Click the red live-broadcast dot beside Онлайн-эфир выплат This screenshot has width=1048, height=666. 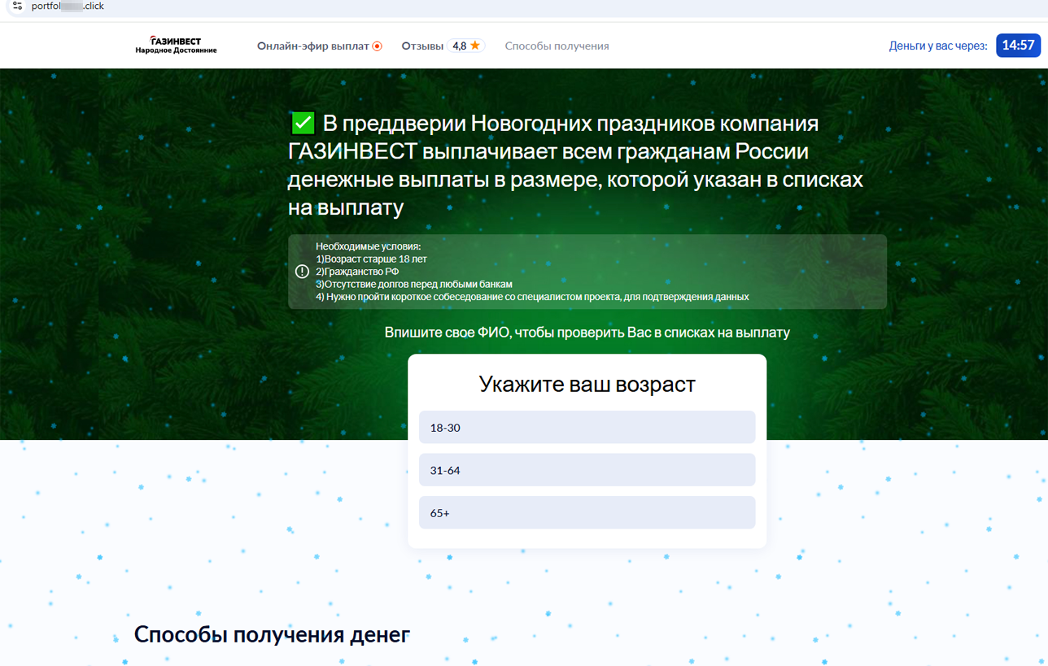375,46
